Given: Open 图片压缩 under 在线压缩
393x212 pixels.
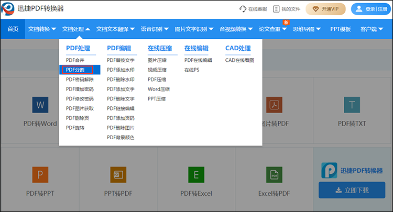Looking at the screenshot, I should [x=157, y=60].
